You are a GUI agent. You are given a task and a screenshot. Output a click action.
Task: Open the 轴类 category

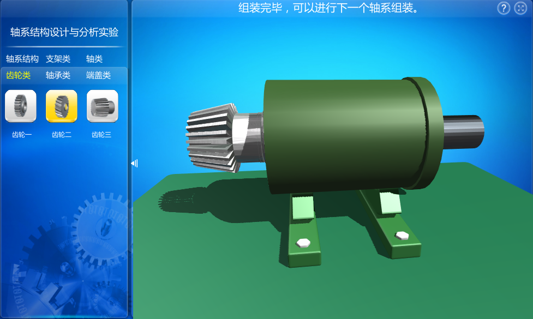click(94, 59)
